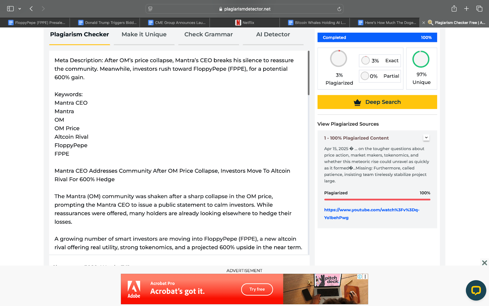Click the 'OM Price' keyword line

pyautogui.click(x=67, y=128)
